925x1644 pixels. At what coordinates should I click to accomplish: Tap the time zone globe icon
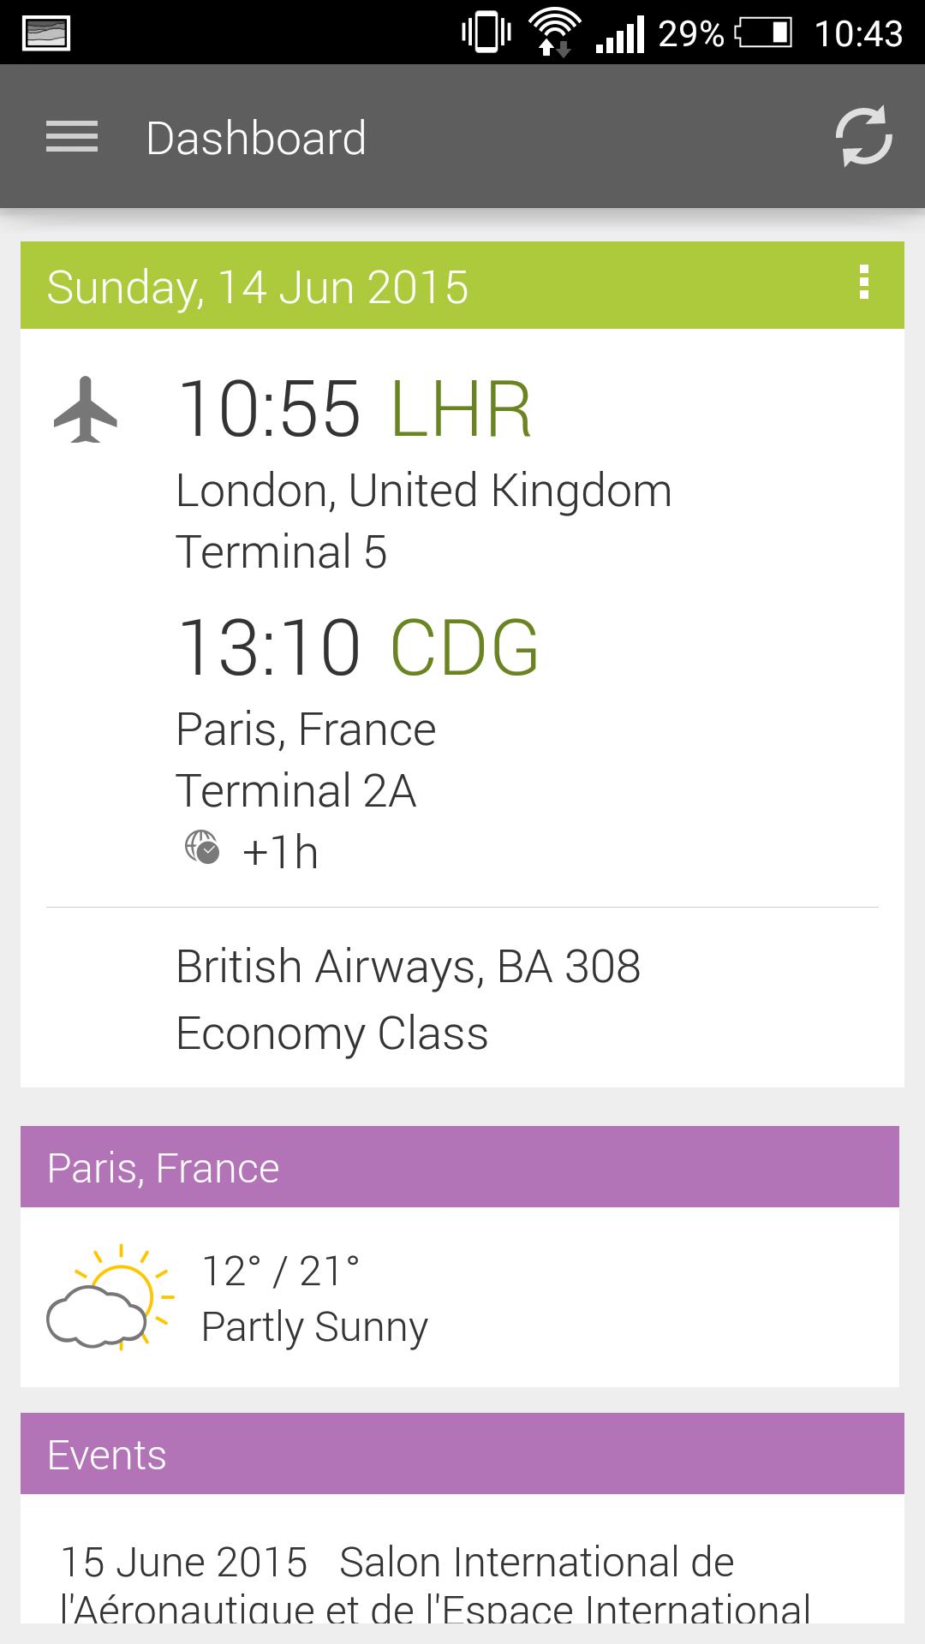coord(202,848)
